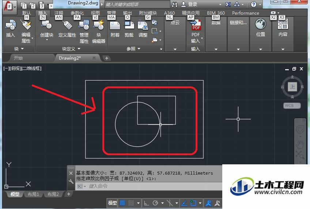Expand the Point Cloud (点云) panel
The image size is (310, 209).
(175, 49)
